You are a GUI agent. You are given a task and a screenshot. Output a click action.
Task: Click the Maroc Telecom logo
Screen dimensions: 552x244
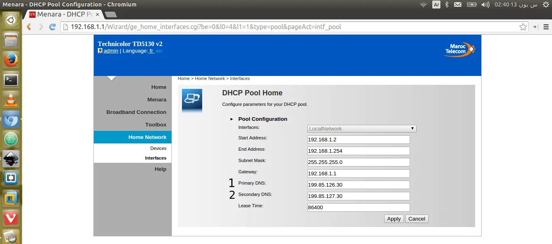coord(460,50)
